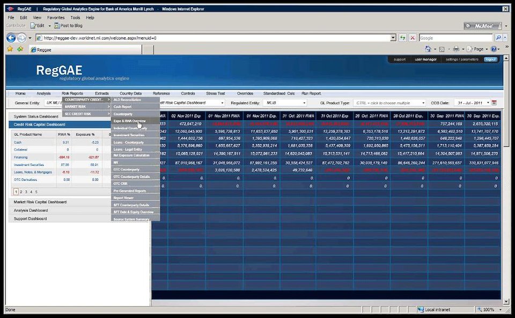Click the 100% zoom level control
Image resolution: width=515 pixels, height=318 pixels.
click(489, 309)
